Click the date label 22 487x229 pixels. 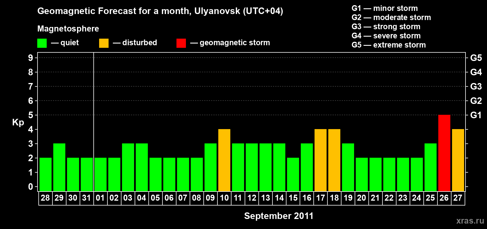(389, 198)
